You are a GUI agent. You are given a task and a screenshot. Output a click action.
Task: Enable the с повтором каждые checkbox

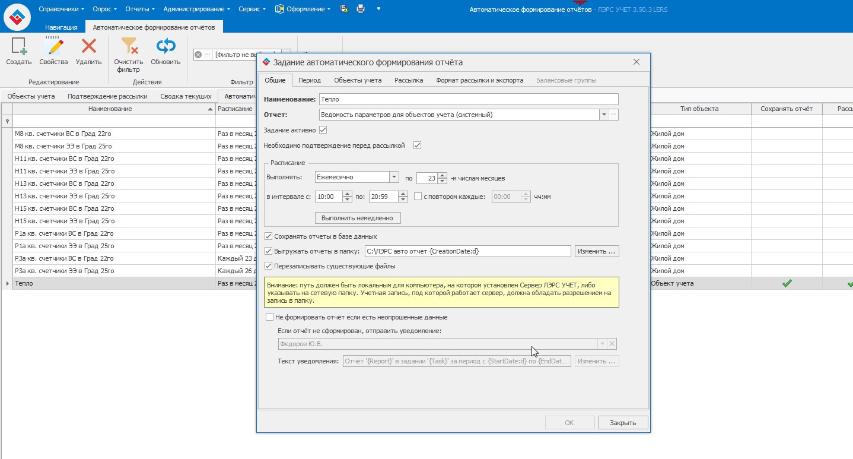click(418, 197)
